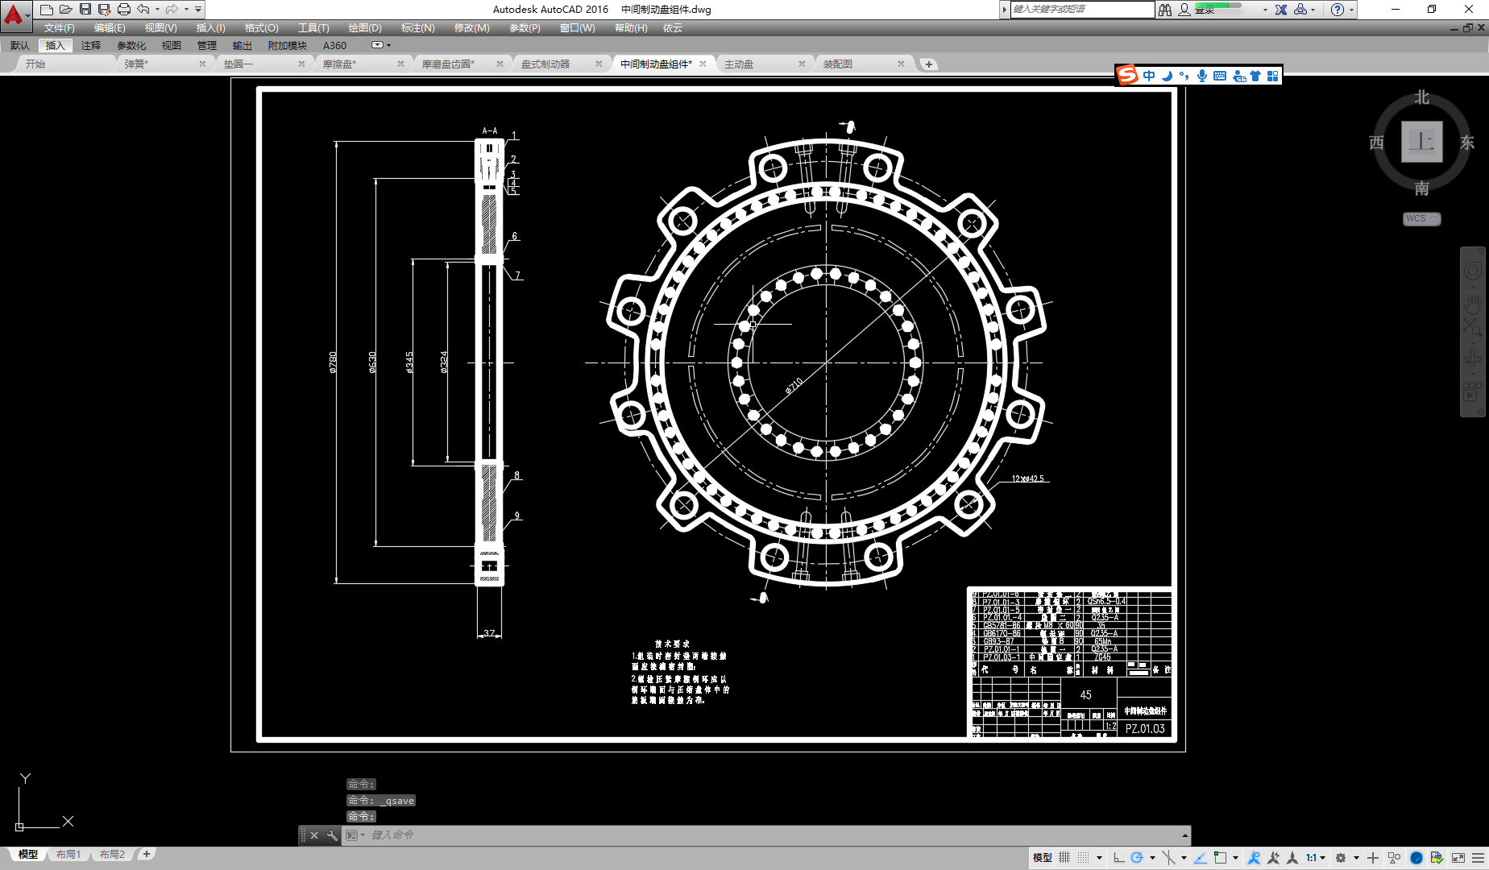Click the Sogou toolbox grid icon

1273,76
